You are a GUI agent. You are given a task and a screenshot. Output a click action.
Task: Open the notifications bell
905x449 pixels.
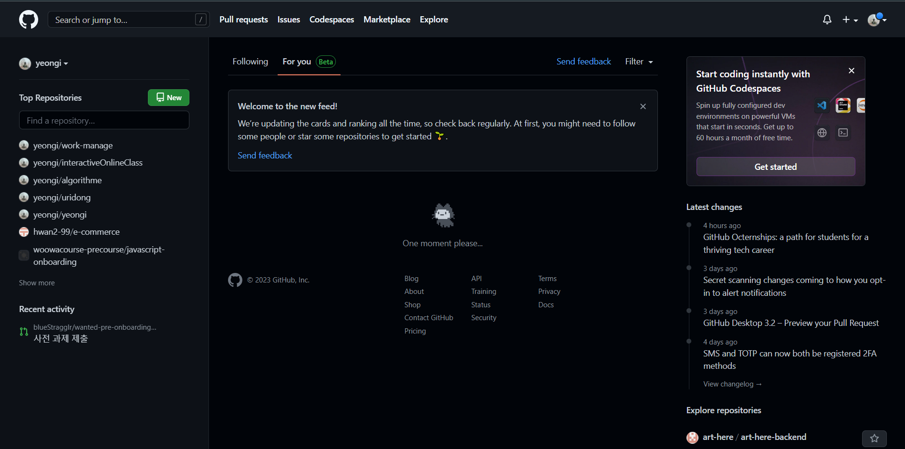[x=827, y=20]
